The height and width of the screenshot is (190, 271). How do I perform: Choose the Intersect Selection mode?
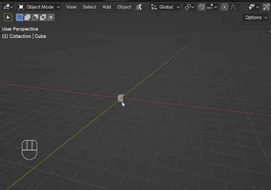[51, 17]
